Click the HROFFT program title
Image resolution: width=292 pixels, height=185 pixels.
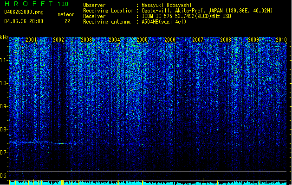coord(29,4)
